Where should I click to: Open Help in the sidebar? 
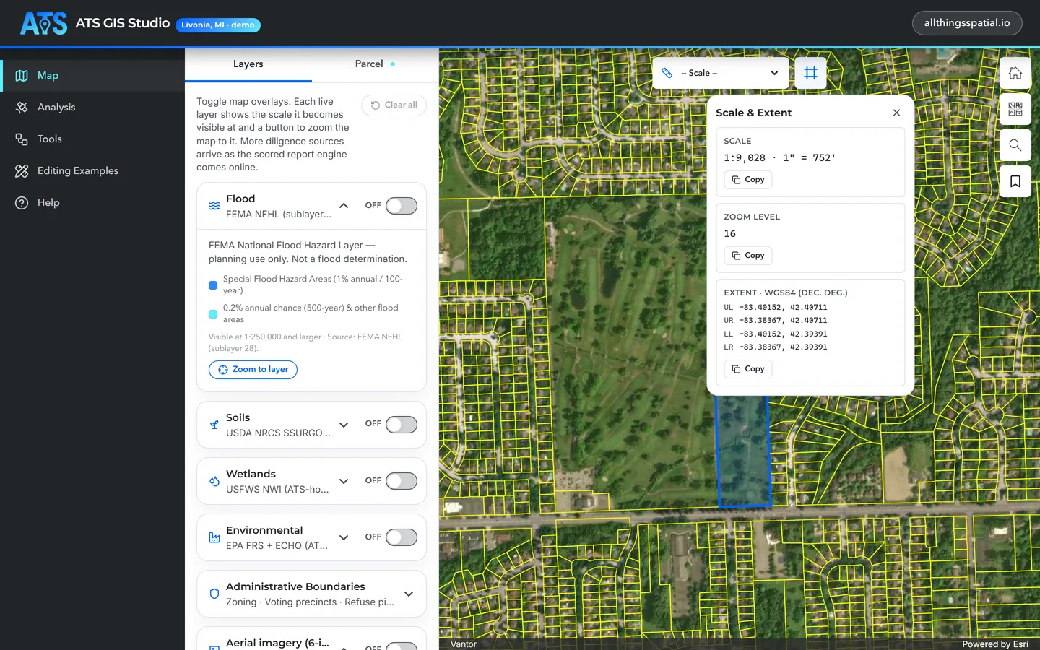[92, 203]
